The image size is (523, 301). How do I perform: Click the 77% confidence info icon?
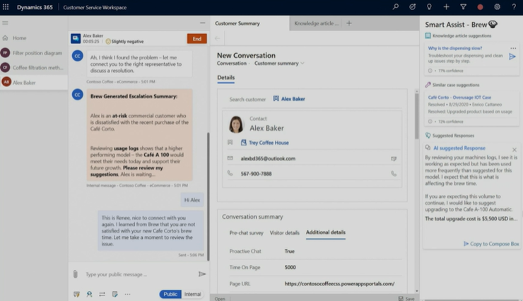pos(430,71)
